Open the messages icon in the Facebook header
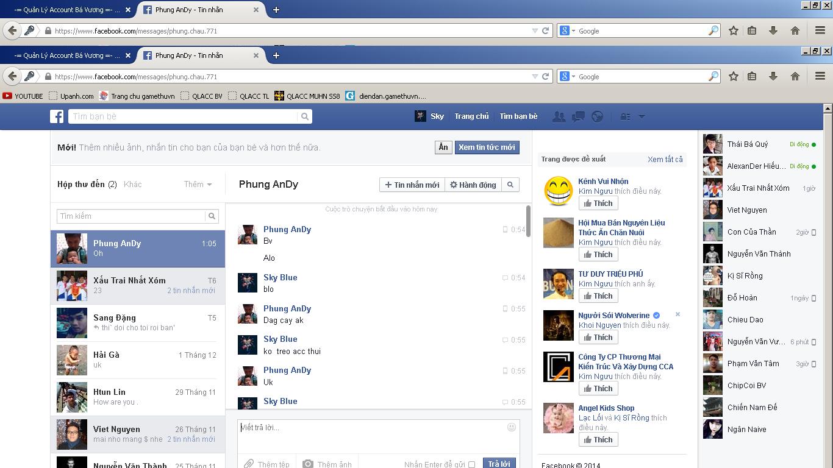 click(x=578, y=116)
